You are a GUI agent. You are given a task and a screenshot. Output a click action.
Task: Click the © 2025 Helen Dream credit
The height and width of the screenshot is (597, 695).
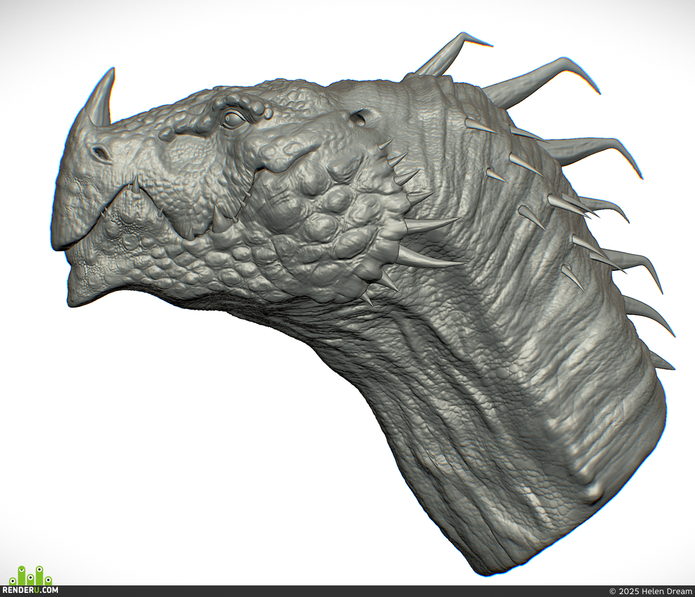(x=650, y=591)
